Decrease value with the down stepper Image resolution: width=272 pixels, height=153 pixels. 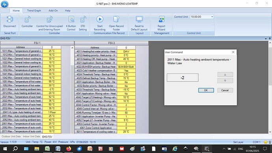[225, 81]
